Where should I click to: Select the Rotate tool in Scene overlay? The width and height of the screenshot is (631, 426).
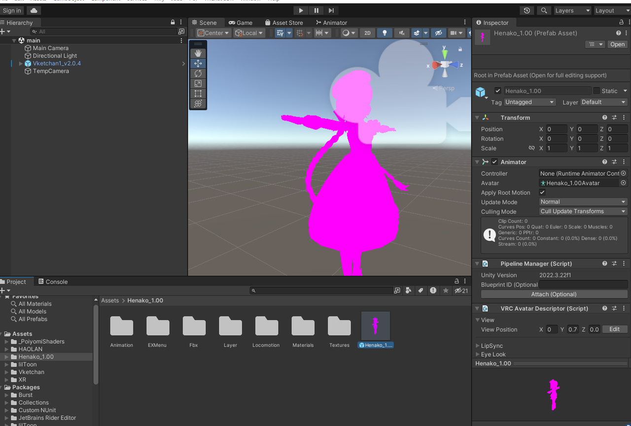click(198, 73)
